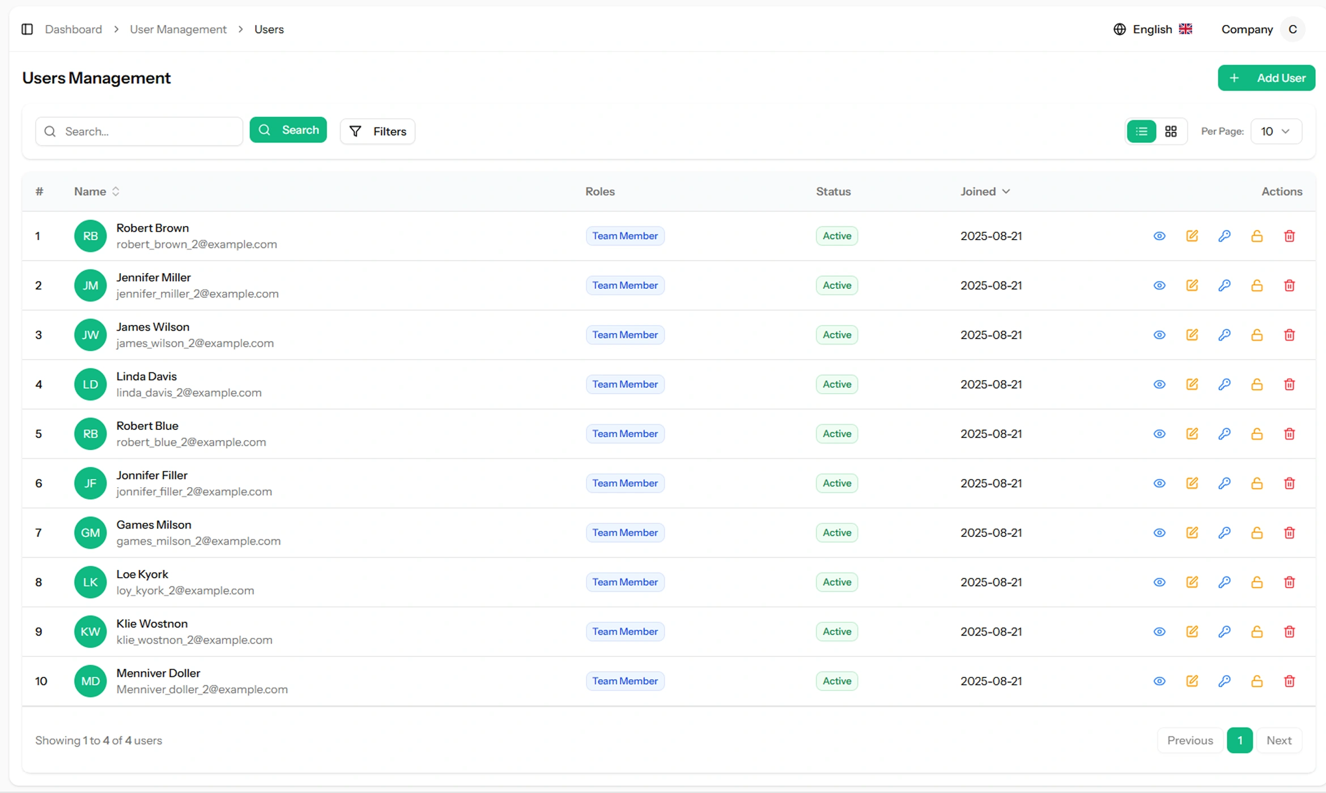Open the Filters button
This screenshot has width=1326, height=793.
[377, 131]
